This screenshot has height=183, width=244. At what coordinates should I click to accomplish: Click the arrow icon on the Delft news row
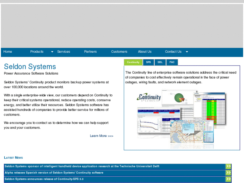(228, 166)
